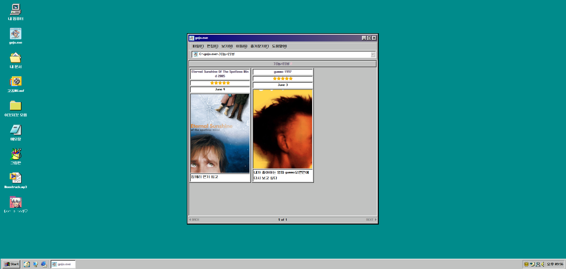Click the 1 of 1 page indicator

[283, 220]
